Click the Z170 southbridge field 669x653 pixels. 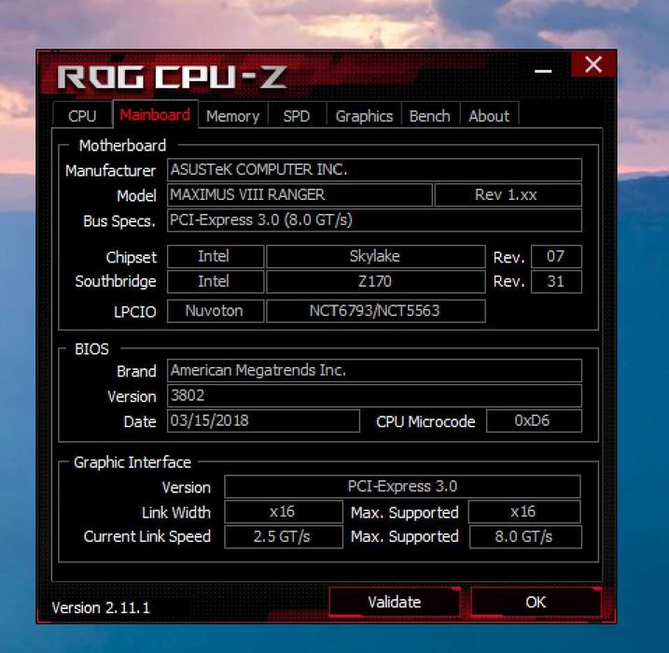[376, 281]
